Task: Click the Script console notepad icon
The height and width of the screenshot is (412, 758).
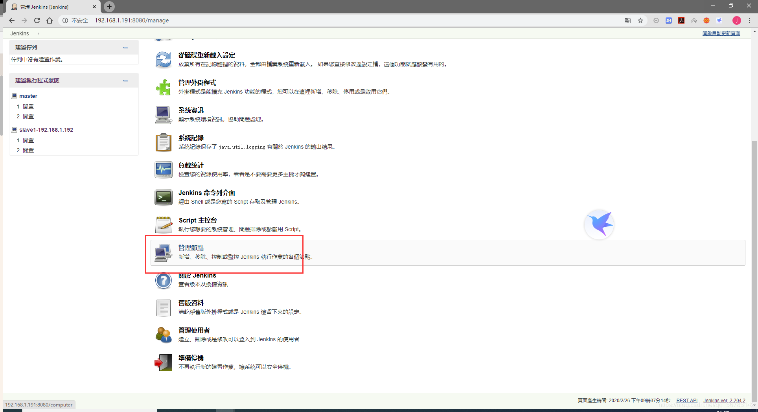Action: point(164,225)
